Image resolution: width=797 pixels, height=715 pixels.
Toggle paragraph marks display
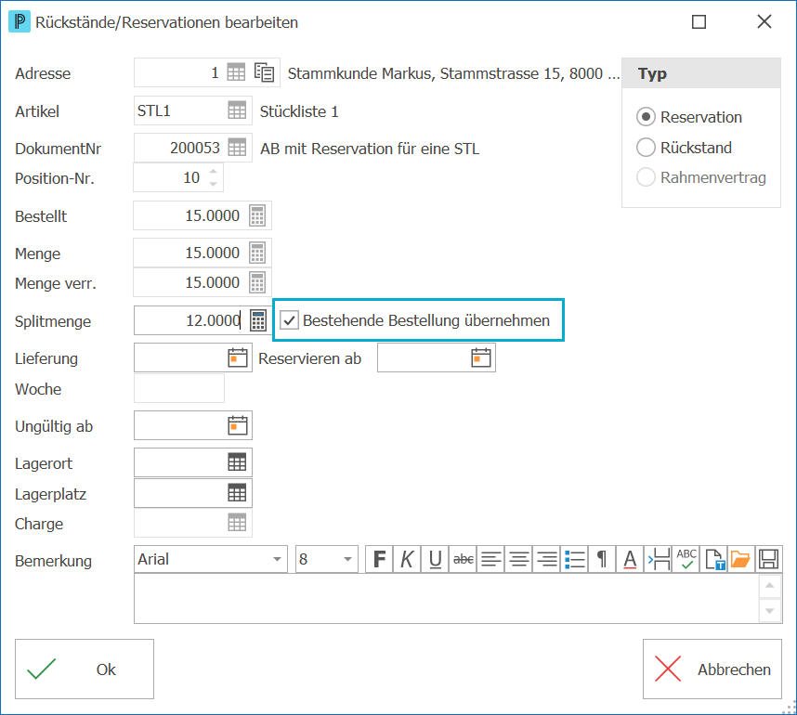(x=602, y=559)
